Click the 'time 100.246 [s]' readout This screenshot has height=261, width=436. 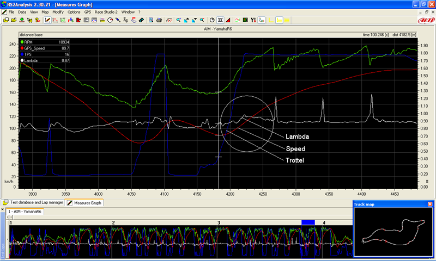pyautogui.click(x=376, y=35)
